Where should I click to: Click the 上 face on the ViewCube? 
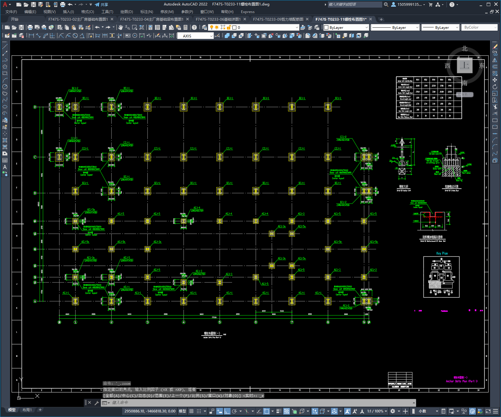464,65
